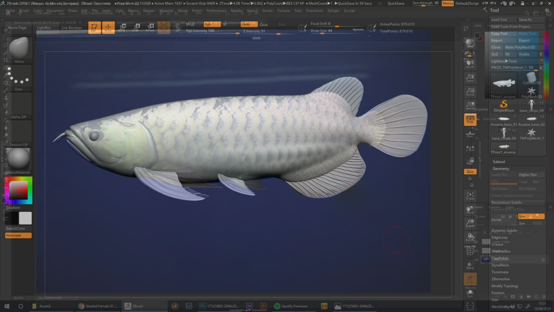
Task: Choose the SimpleBrush tool icon
Action: (x=504, y=106)
